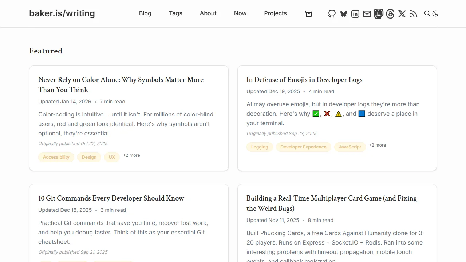Click the email envelope icon
Image resolution: width=466 pixels, height=262 pixels.
coord(367,13)
